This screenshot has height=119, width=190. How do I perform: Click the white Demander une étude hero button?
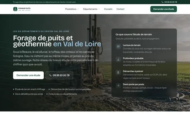click(x=28, y=75)
